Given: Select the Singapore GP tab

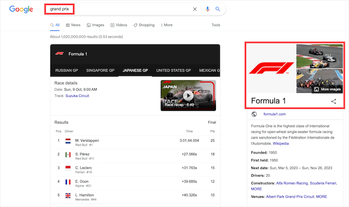Looking at the screenshot, I should 100,70.
